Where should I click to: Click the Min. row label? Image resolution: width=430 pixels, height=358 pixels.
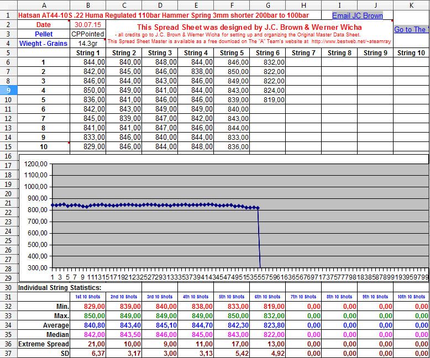click(44, 306)
